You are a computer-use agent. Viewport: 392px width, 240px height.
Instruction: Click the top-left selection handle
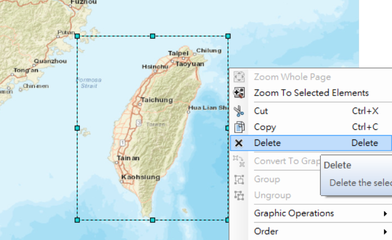coord(77,36)
